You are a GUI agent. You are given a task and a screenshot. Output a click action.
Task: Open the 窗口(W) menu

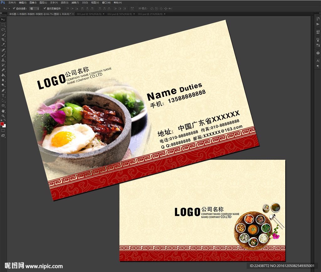point(107,3)
